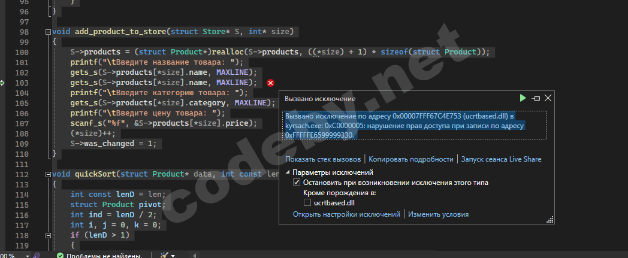Screen dimensions: 628x258
Task: Click the green Continue arrow in exception popup
Action: click(523, 98)
